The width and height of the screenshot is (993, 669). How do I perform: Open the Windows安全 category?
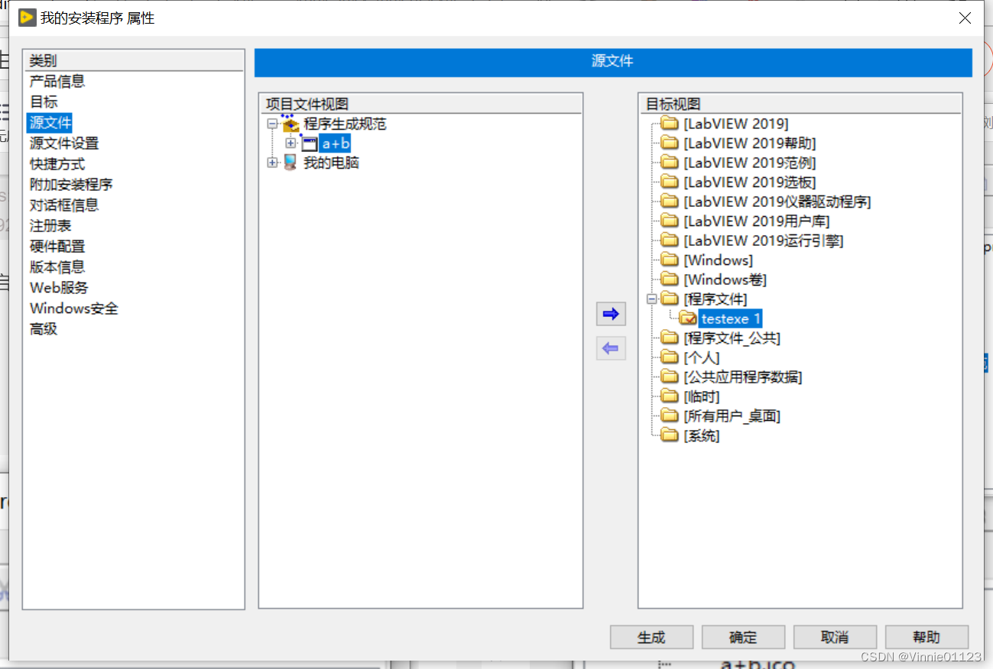tap(74, 308)
